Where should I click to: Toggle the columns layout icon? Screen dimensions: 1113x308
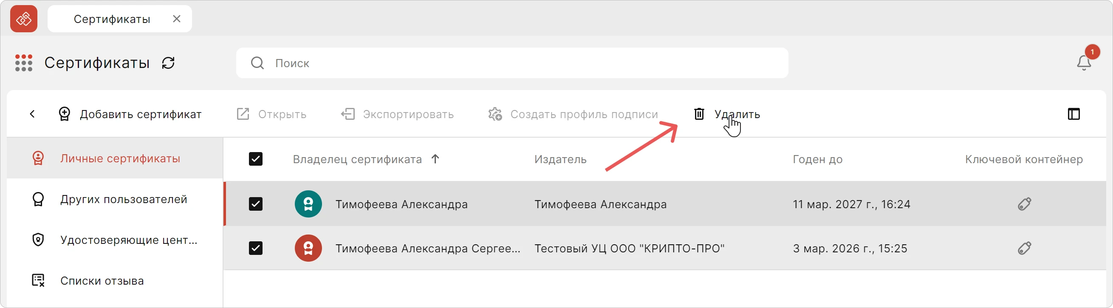point(1073,114)
